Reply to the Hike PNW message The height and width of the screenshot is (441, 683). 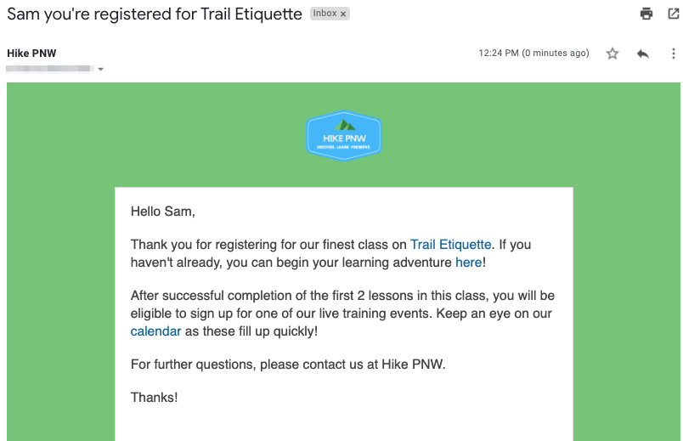(x=643, y=54)
